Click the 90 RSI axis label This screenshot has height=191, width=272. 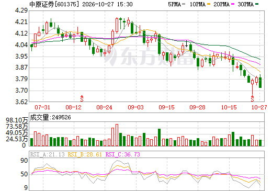[x=24, y=161]
